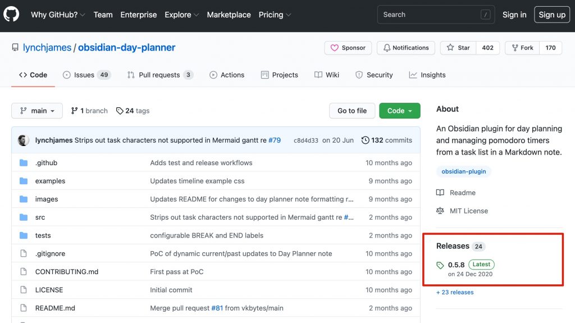Click the Readme book icon in About
575x323 pixels.
[x=440, y=193]
